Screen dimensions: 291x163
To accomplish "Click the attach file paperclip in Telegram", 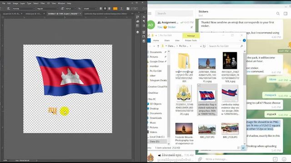I will coord(200,159).
